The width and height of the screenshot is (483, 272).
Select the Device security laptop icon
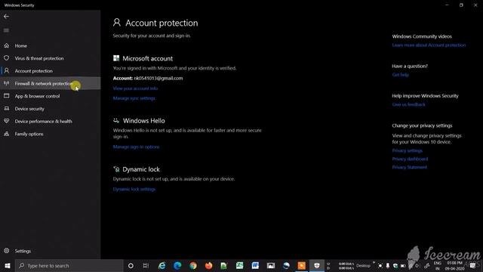point(7,109)
